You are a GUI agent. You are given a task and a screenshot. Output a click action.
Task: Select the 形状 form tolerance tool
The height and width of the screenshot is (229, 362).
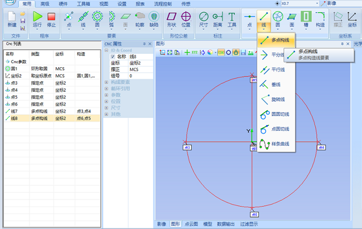[171, 17]
